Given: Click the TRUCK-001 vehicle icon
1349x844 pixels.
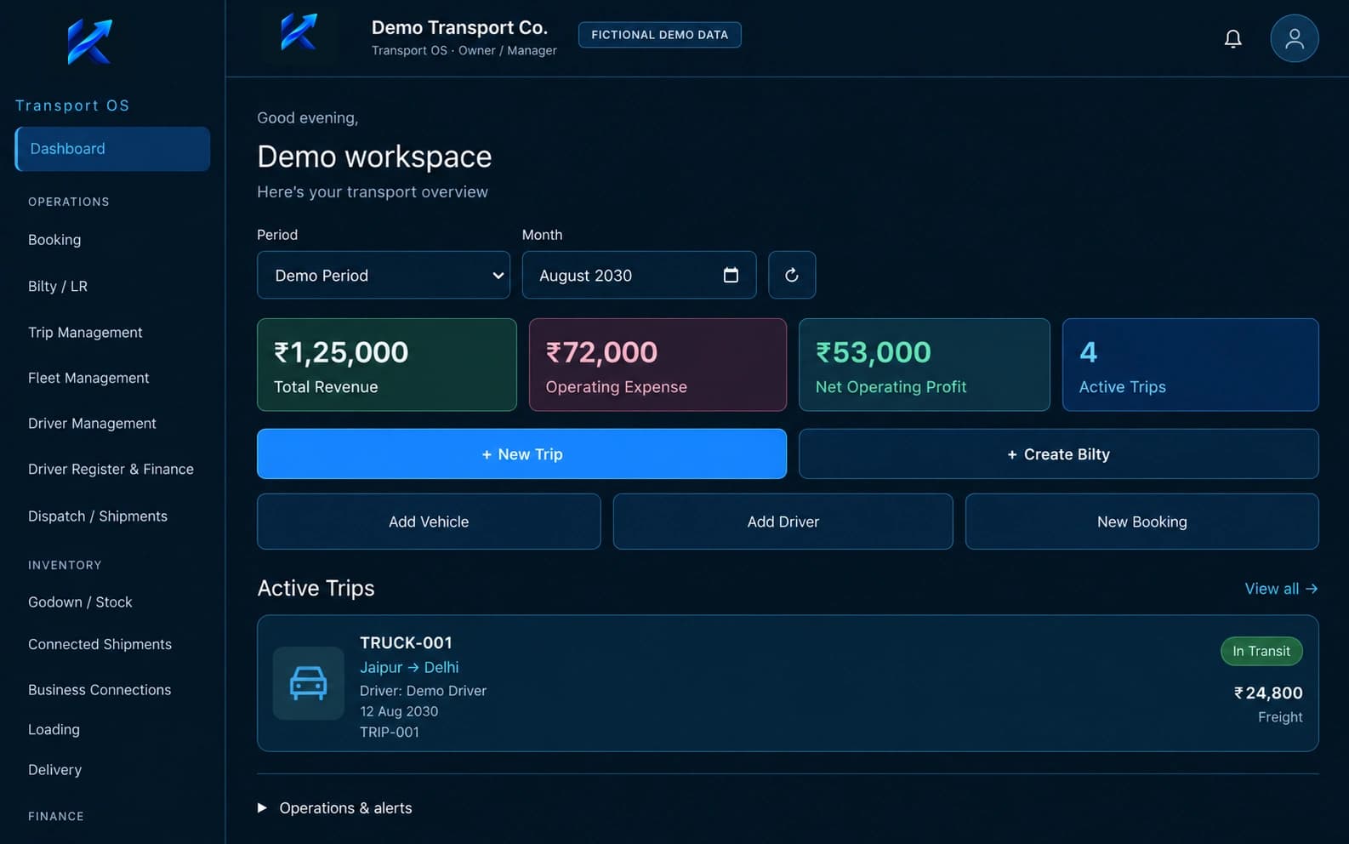Looking at the screenshot, I should (x=308, y=683).
